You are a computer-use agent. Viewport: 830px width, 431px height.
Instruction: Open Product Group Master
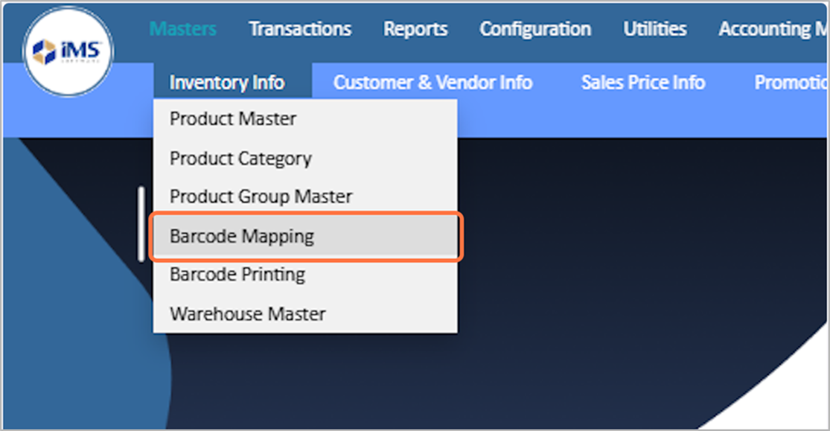[x=261, y=197]
